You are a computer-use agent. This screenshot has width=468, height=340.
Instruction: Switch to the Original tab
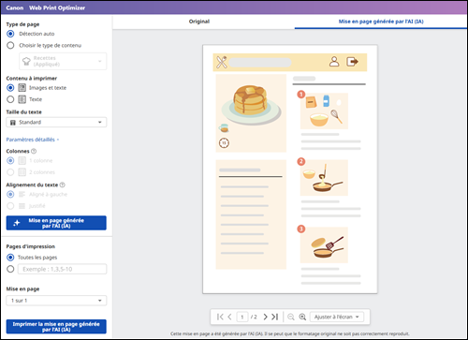click(199, 22)
